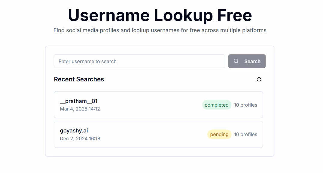Click the completed status badge for __pratham__01
The height and width of the screenshot is (173, 323).
point(217,105)
